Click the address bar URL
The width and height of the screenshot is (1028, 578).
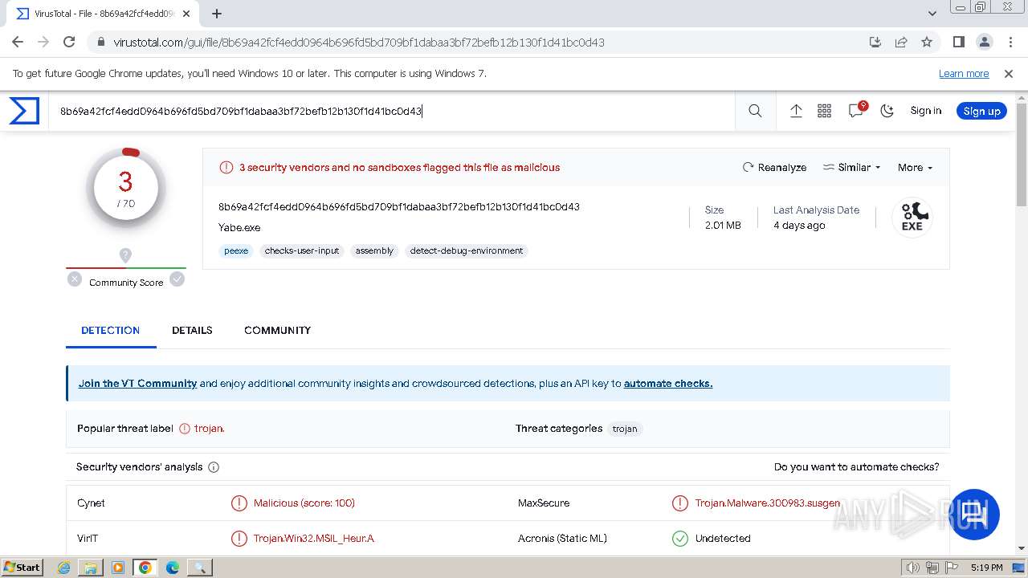click(x=359, y=42)
